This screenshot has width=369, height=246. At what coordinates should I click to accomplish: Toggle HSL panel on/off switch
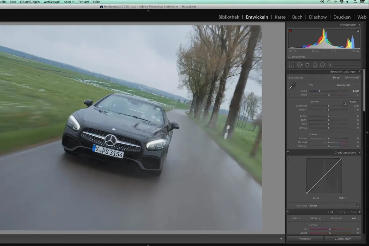click(x=288, y=212)
